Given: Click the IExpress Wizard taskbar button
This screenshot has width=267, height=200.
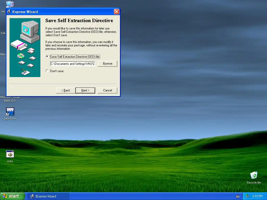Looking at the screenshot, I should click(48, 196).
